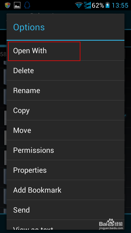Tap the 13:55 clock in status bar
Viewport: 131px width, 233px height.
[x=120, y=5]
